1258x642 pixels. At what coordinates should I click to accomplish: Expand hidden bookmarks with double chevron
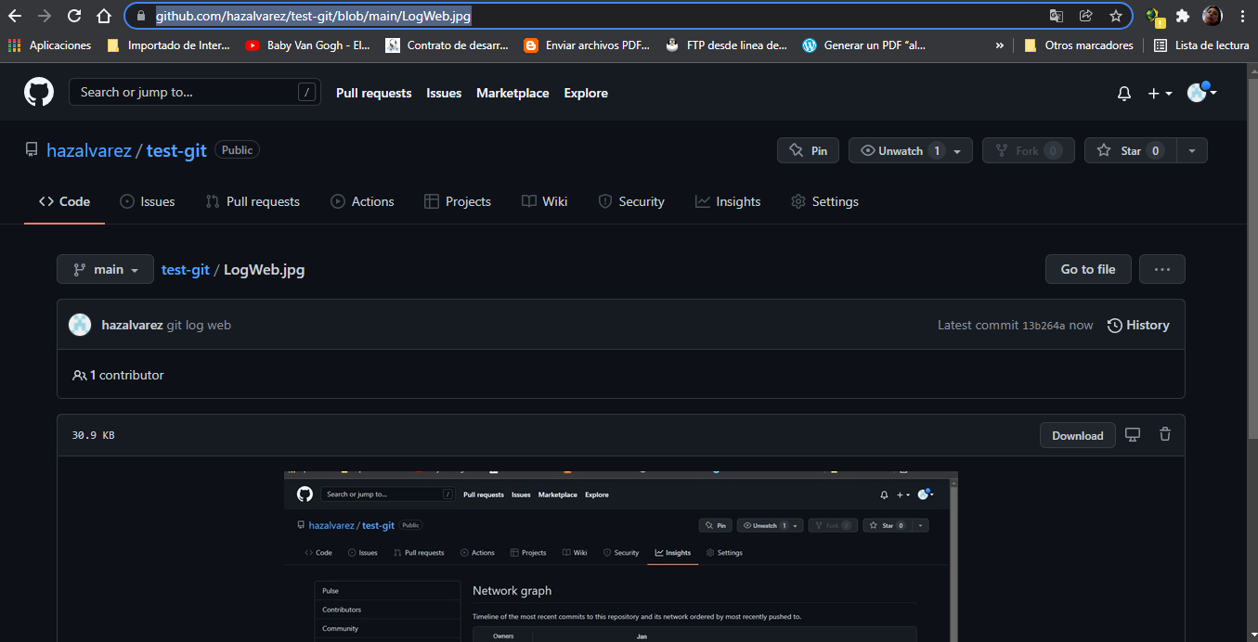999,45
